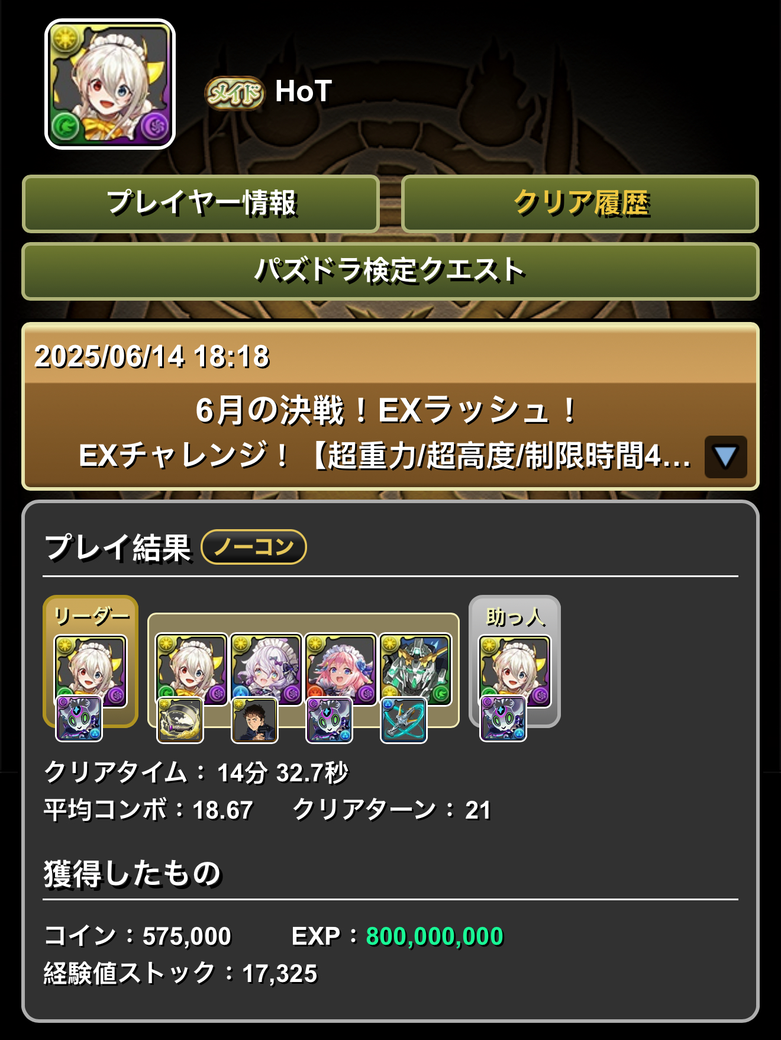The height and width of the screenshot is (1040, 781).
Task: Tap the ノーコン badge
Action: (x=254, y=546)
